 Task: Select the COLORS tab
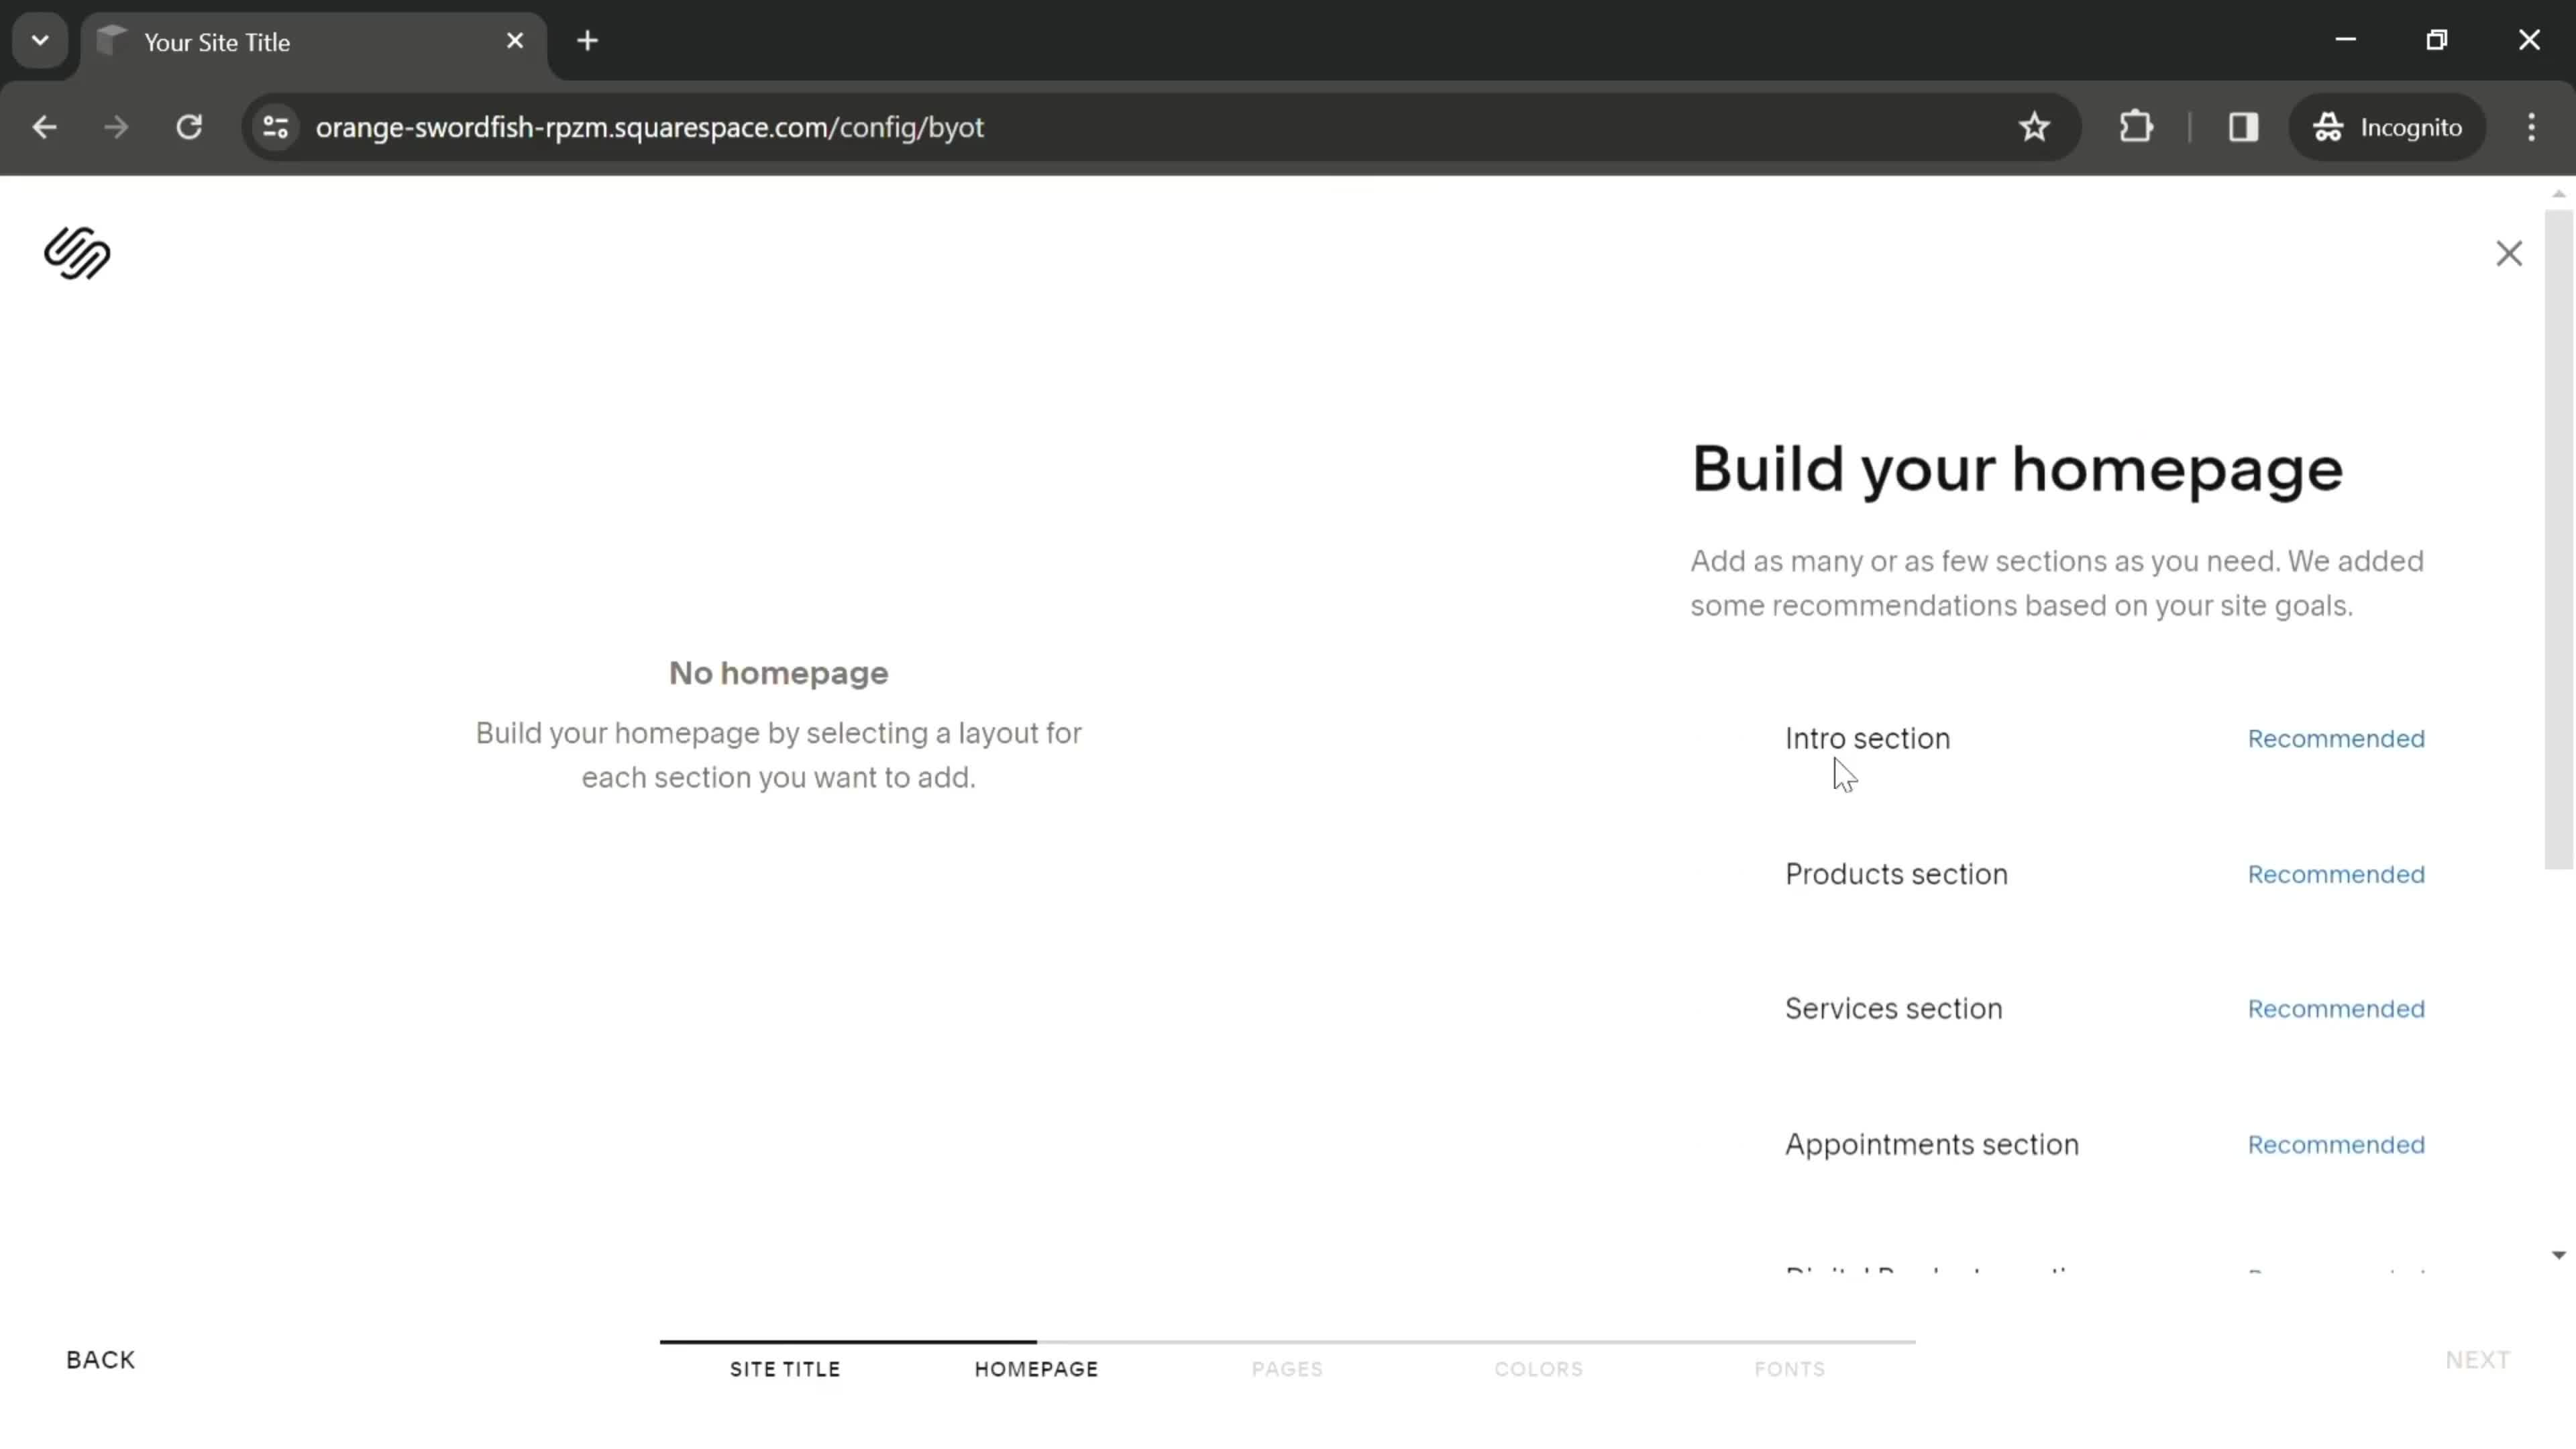click(x=1538, y=1368)
